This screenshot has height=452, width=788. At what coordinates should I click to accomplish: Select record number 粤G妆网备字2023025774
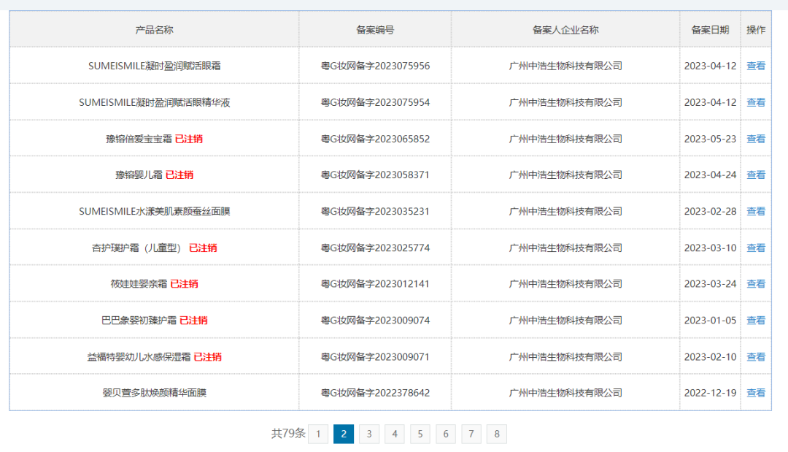[x=376, y=248]
